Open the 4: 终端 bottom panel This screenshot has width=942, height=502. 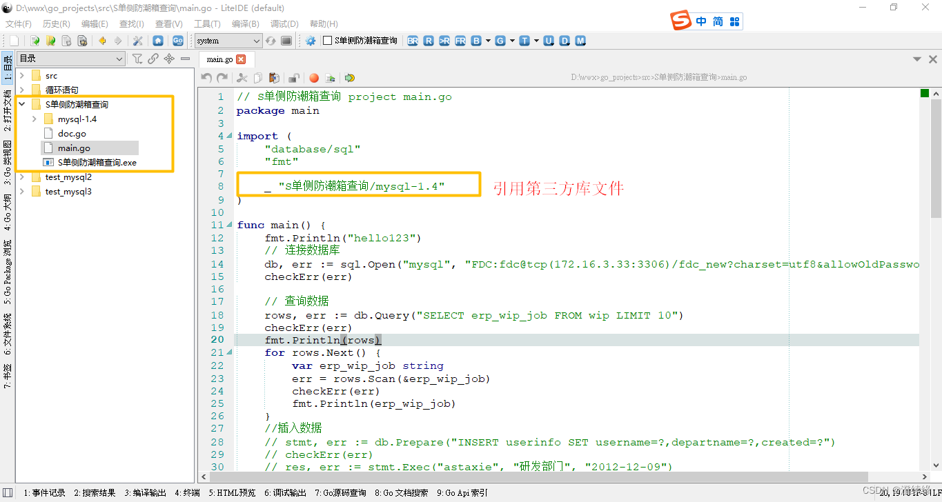(x=187, y=493)
